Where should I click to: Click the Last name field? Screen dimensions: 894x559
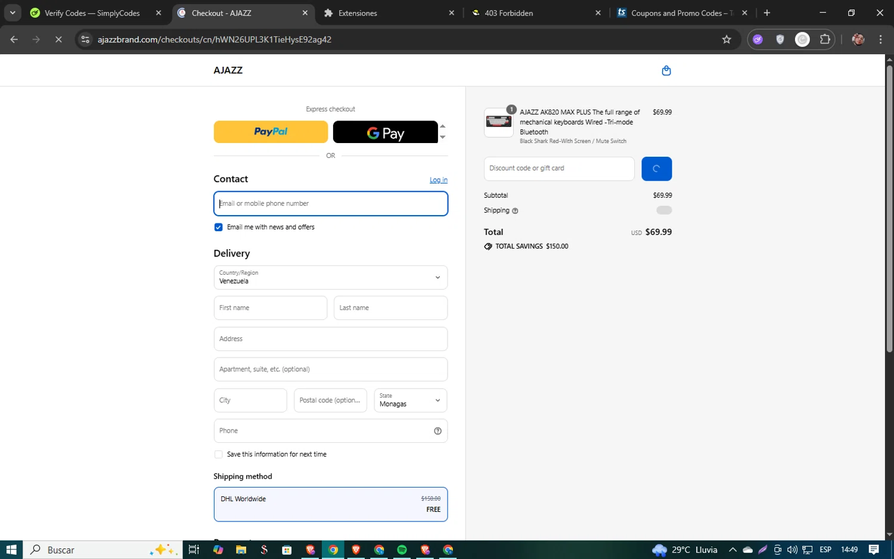[390, 308]
